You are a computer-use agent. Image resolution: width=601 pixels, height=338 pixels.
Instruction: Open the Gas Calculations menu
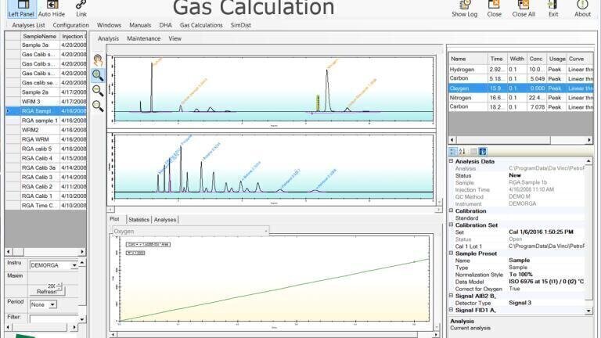[201, 25]
